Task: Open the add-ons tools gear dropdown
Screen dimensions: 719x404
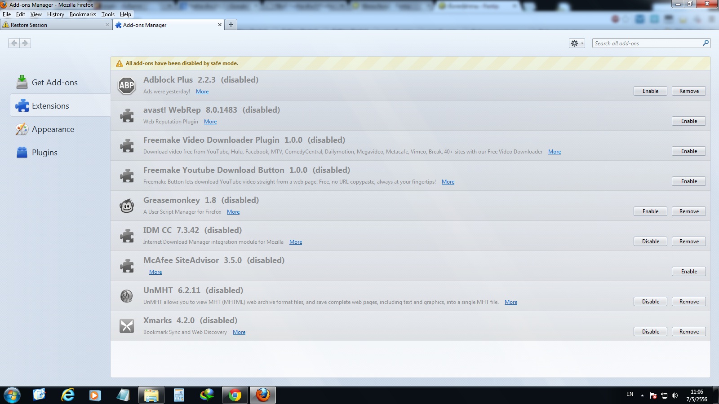Action: [577, 43]
